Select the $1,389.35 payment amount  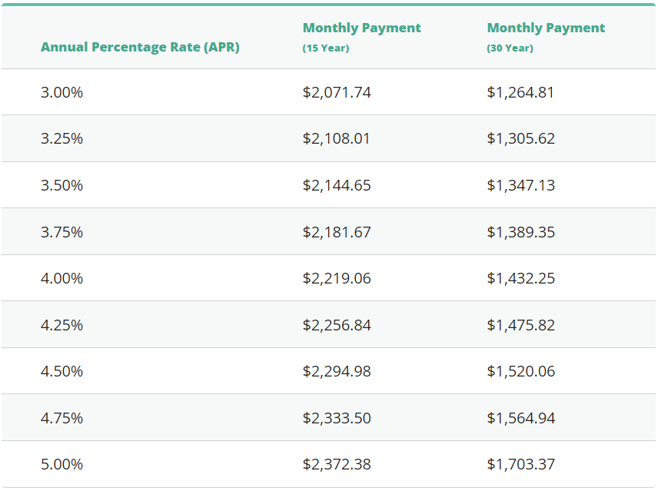tap(520, 232)
